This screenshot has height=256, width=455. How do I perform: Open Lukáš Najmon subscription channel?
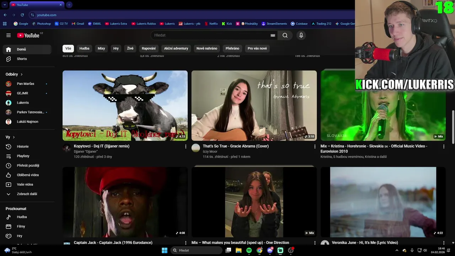coord(27,122)
